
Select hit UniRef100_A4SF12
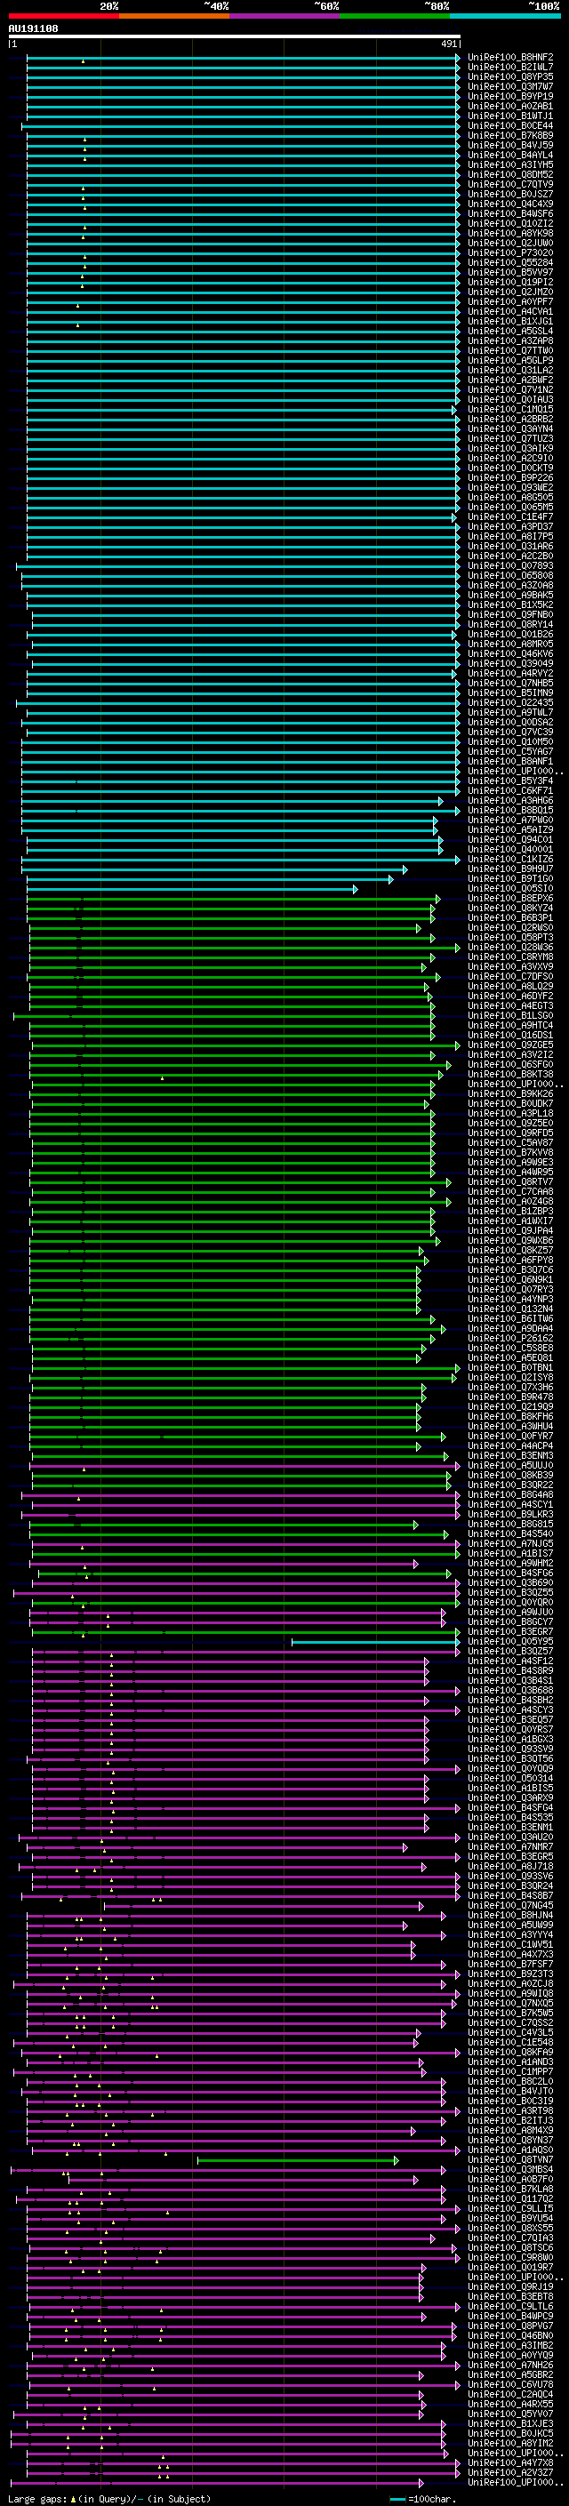(x=510, y=1661)
